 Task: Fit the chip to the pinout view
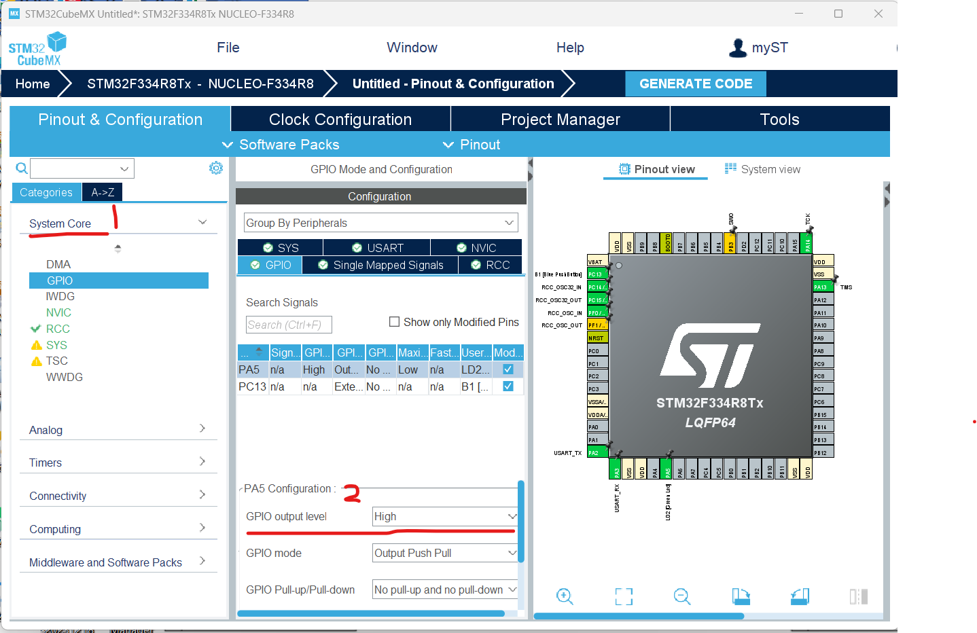click(624, 596)
